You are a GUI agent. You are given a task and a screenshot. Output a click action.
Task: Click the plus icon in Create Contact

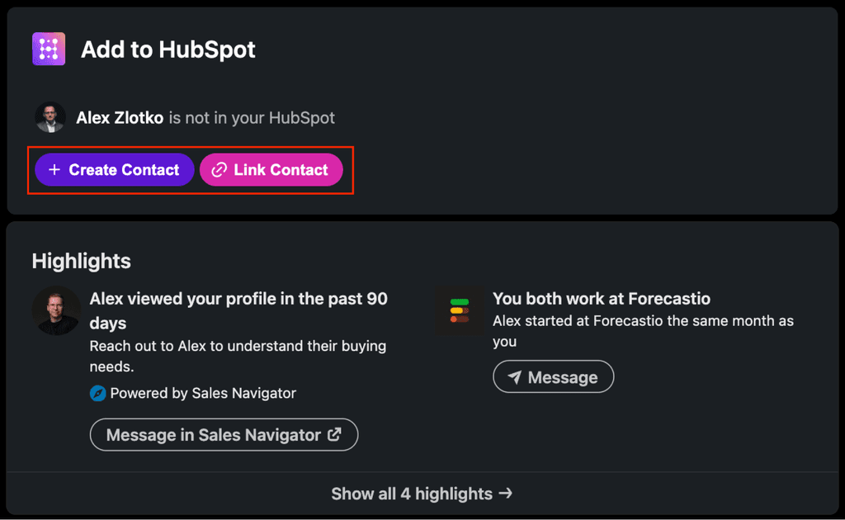54,169
